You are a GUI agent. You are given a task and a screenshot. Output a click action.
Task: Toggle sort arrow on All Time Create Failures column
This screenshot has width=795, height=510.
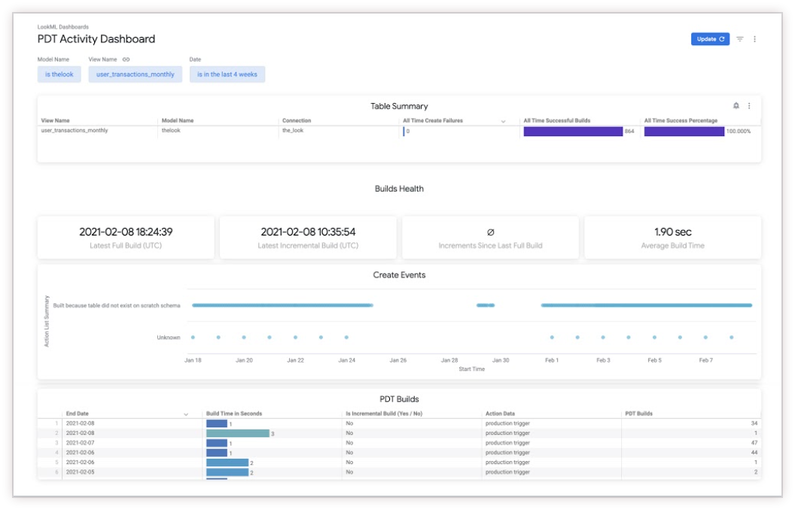[x=503, y=121]
